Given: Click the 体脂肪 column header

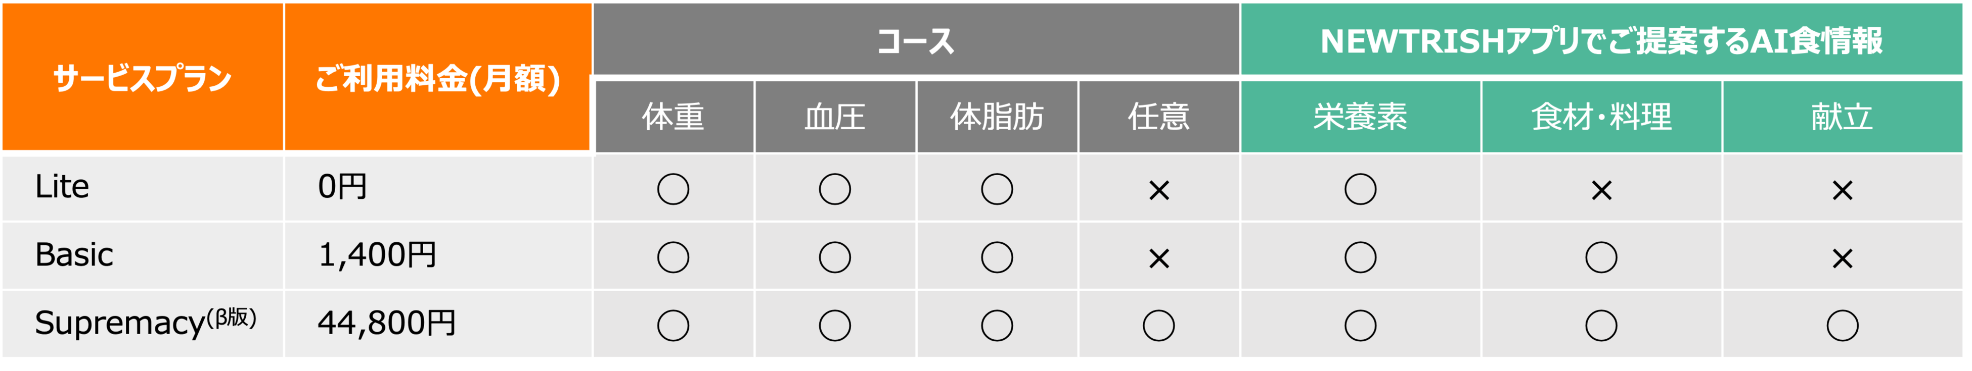Looking at the screenshot, I should [997, 117].
